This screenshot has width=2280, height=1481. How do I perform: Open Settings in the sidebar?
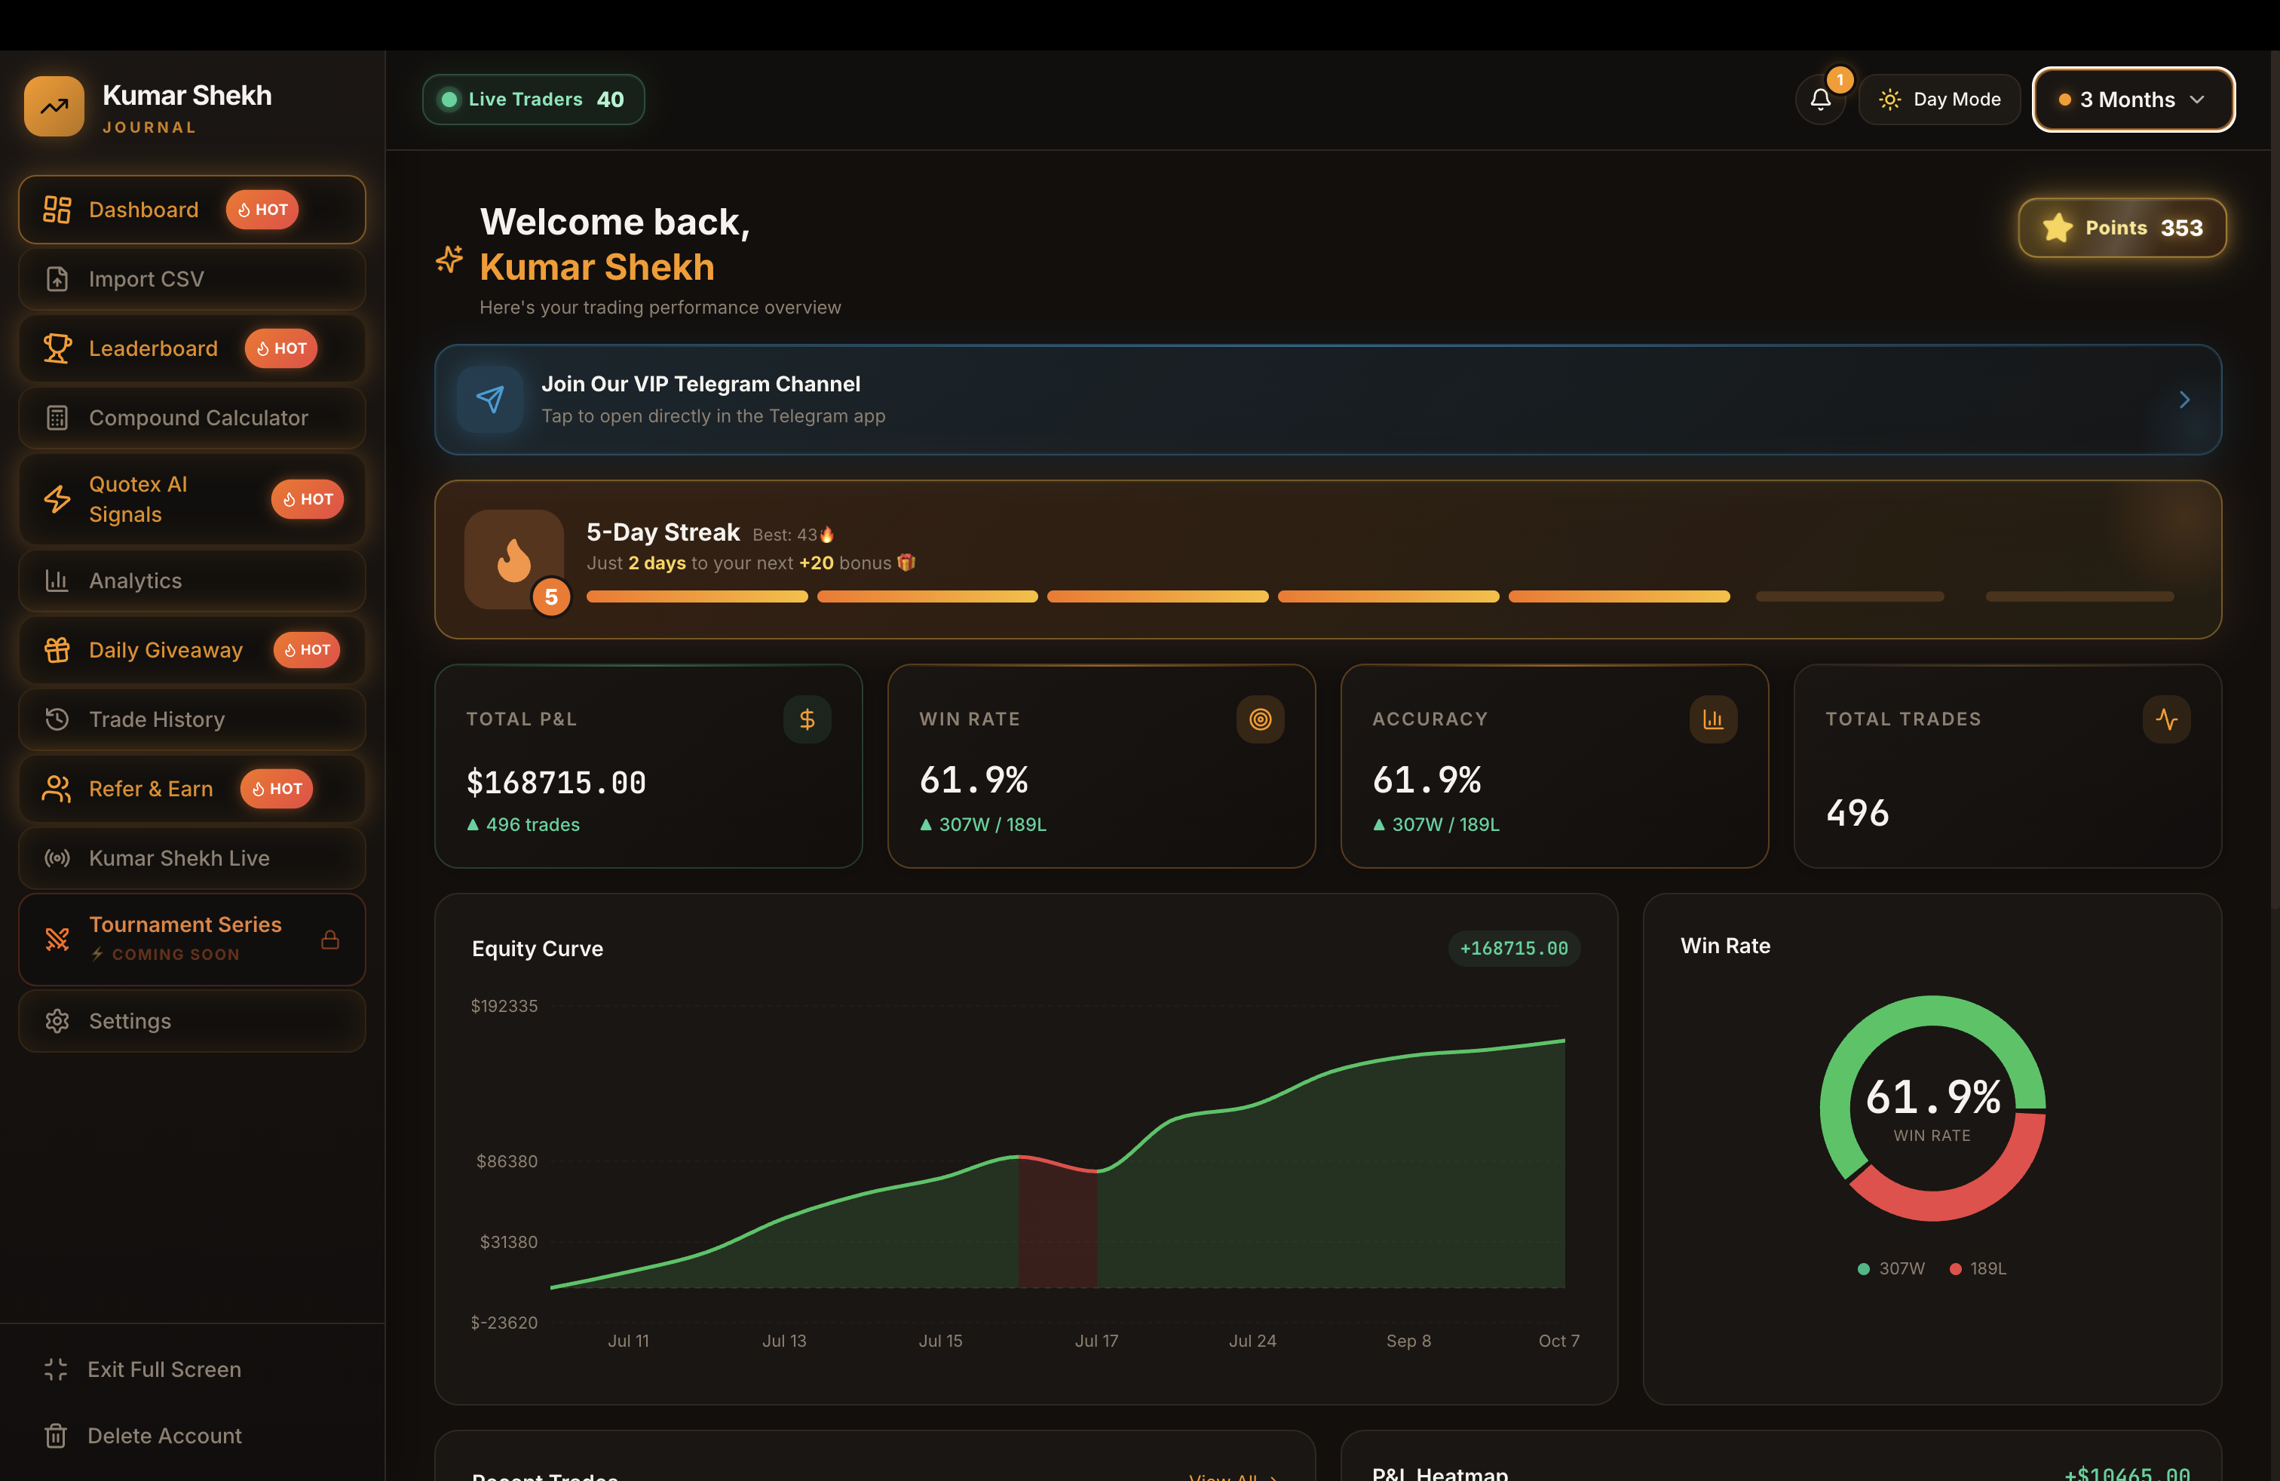(x=192, y=1021)
